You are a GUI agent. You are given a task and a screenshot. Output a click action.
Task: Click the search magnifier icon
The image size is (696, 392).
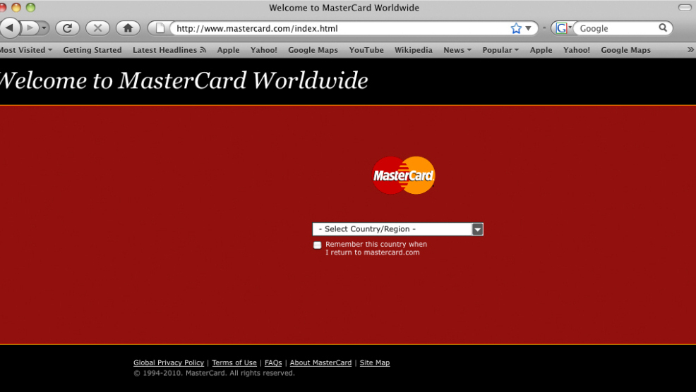663,28
